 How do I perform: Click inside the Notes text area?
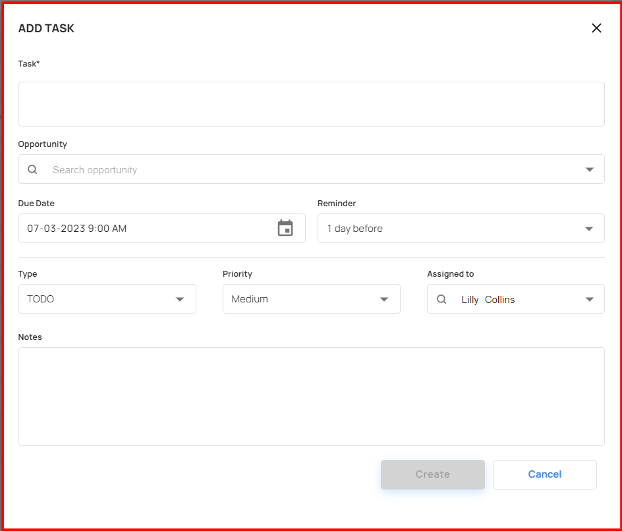pyautogui.click(x=312, y=397)
